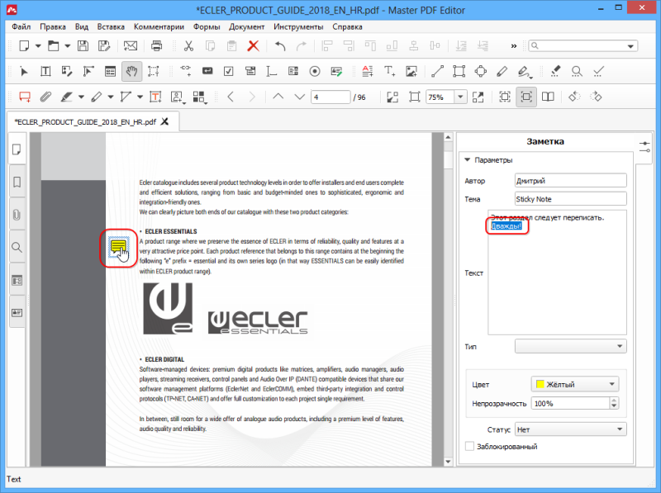Select the Edit Text tool
Image resolution: width=661 pixels, height=493 pixels.
pos(45,71)
